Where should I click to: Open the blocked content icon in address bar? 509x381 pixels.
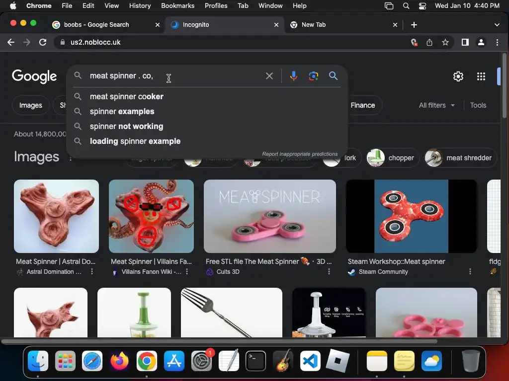click(x=414, y=42)
